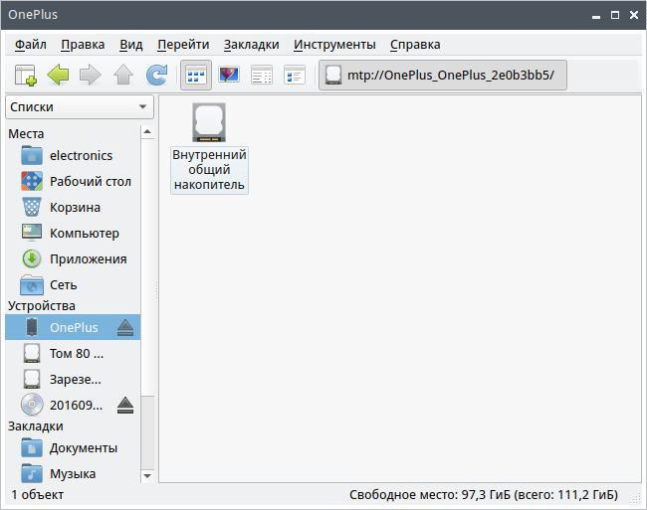
Task: Open the Перейти menu
Action: tap(183, 45)
